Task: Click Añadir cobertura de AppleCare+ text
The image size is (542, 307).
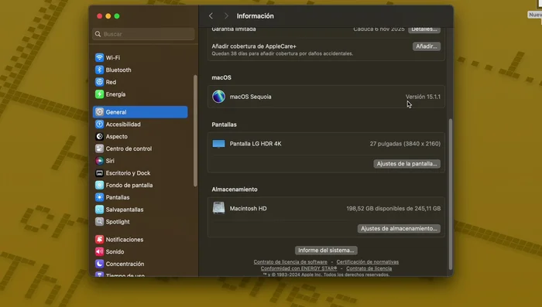Action: [x=254, y=46]
